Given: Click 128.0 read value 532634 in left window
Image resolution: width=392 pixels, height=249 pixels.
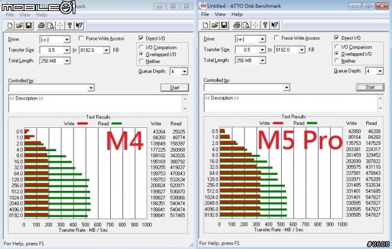Looking at the screenshot, I should [178, 180].
